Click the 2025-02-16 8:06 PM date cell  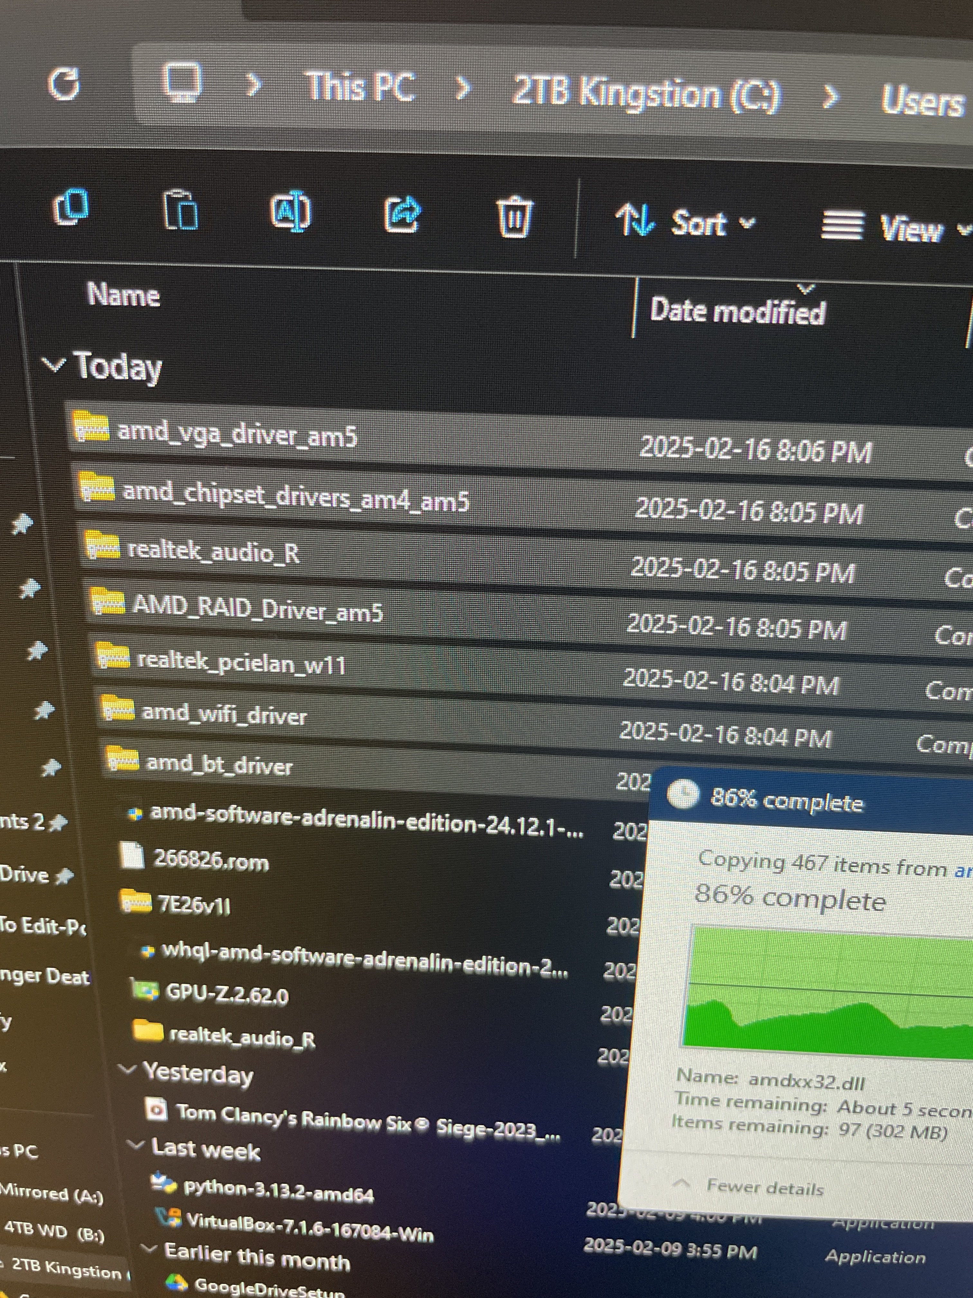(755, 451)
